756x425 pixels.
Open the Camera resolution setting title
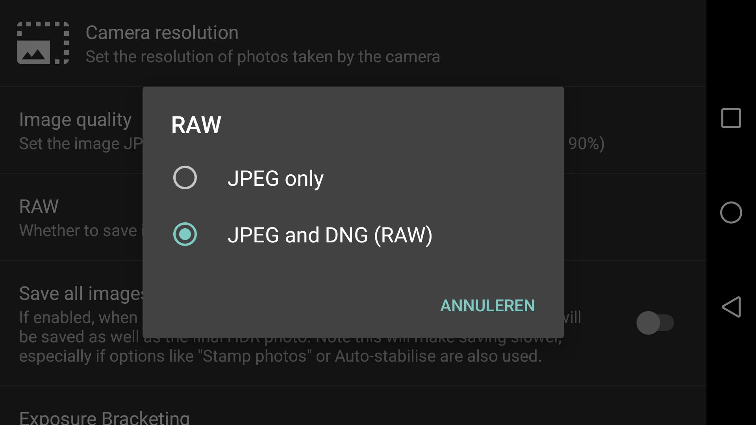[162, 33]
